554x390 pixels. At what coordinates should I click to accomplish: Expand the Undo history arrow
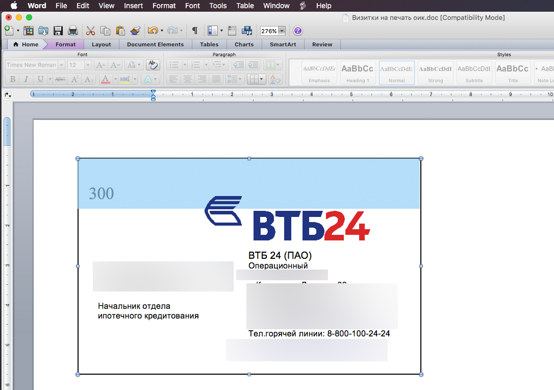point(162,31)
